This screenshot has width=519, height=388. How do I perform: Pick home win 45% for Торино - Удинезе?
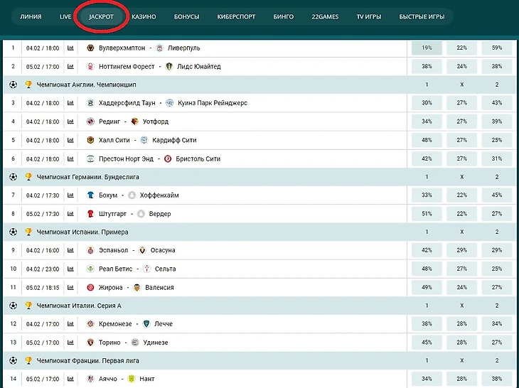point(427,343)
